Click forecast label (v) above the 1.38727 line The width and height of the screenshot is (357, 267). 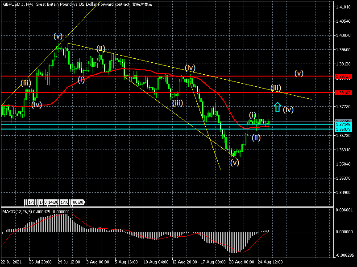(x=299, y=73)
